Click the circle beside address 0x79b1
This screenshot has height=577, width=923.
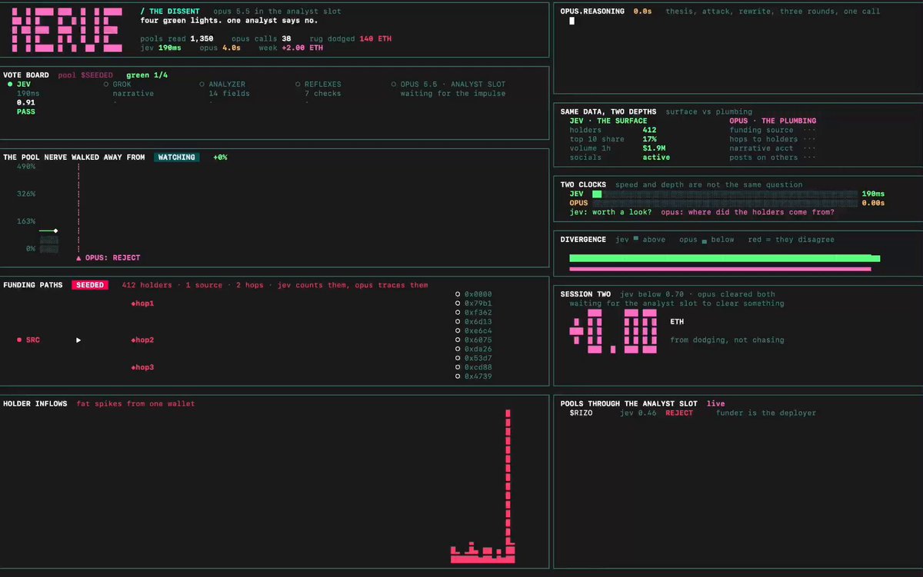click(x=458, y=303)
